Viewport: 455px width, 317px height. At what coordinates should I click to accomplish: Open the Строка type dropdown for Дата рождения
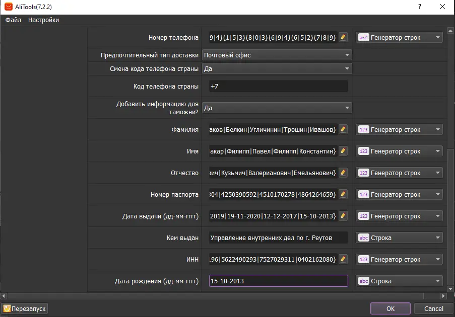[x=399, y=281]
